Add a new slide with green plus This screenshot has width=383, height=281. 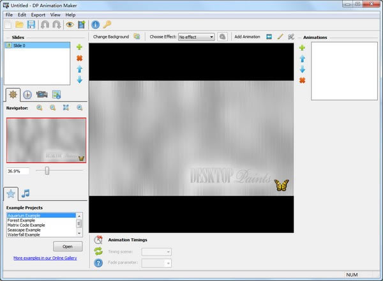(79, 47)
